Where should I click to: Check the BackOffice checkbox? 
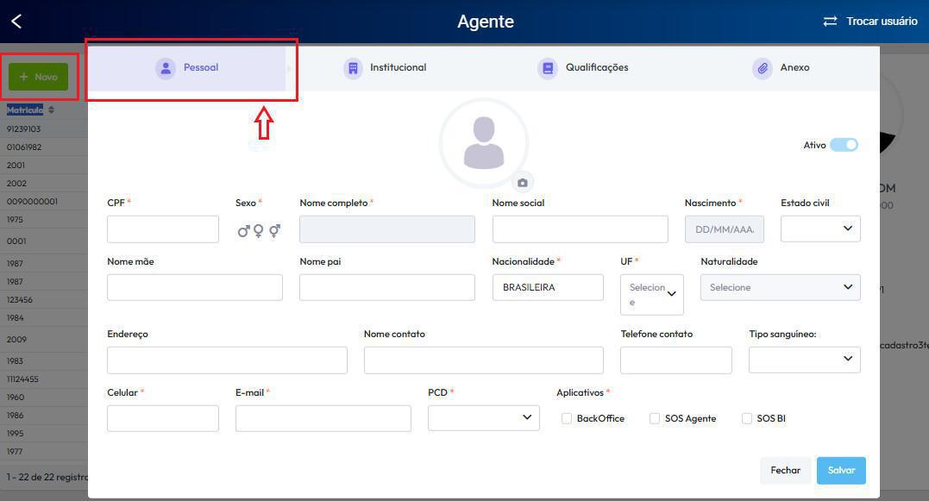click(x=567, y=419)
